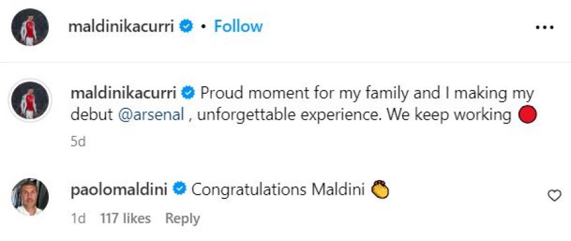This screenshot has width=571, height=241.
Task: Click the red circle emoji in caption
Action: tap(528, 115)
